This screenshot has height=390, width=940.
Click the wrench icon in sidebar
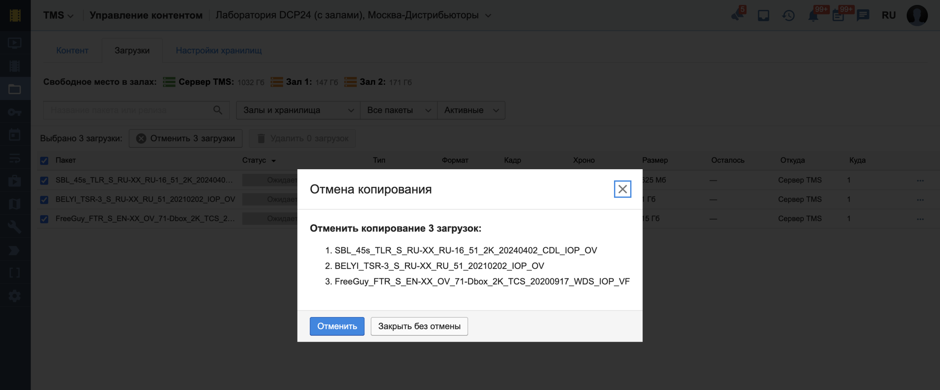tap(14, 227)
